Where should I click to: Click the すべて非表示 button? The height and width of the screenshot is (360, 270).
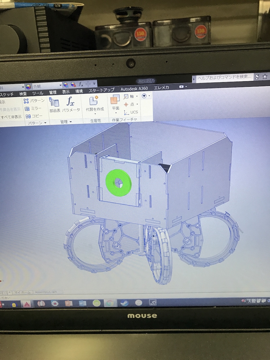click(x=11, y=117)
